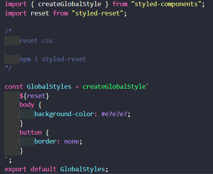Click the none value after border

(71, 142)
